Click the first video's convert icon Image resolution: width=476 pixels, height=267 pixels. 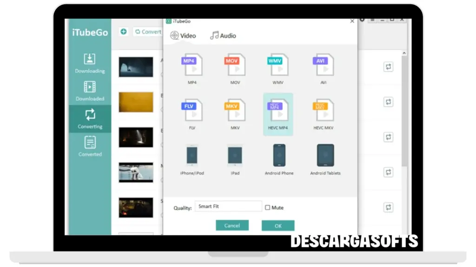(388, 67)
